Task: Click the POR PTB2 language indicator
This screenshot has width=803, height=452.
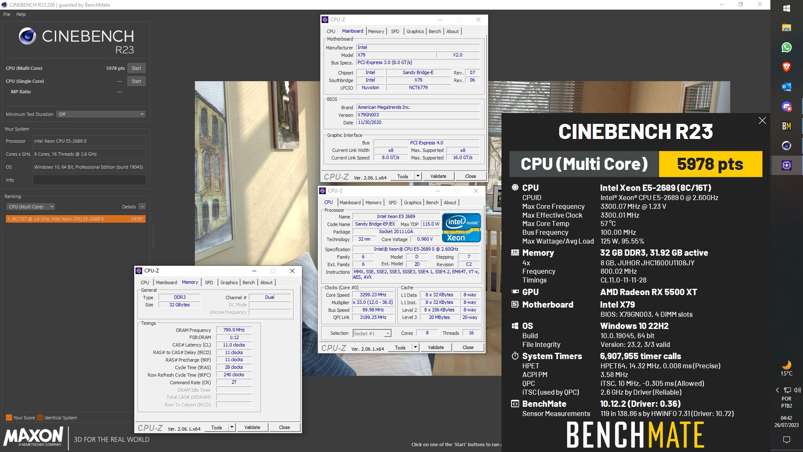Action: click(x=786, y=402)
